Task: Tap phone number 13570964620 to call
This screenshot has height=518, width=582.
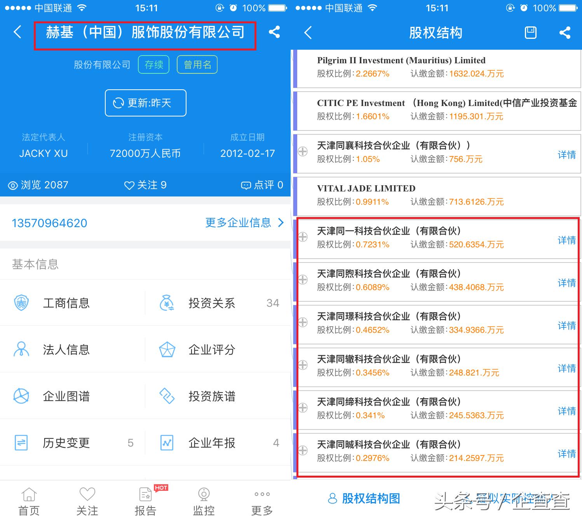Action: (x=49, y=223)
